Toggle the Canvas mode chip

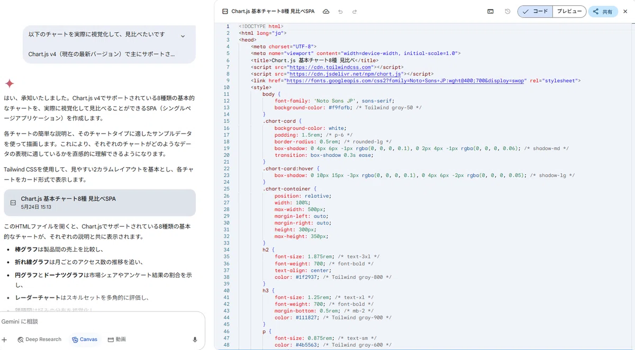point(85,339)
